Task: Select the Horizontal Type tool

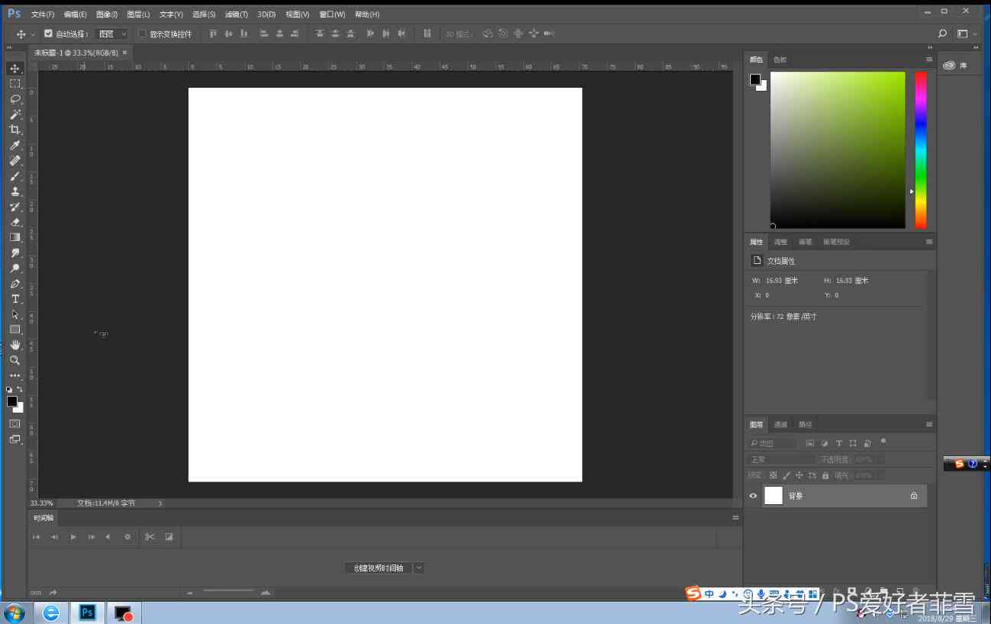Action: pos(14,299)
